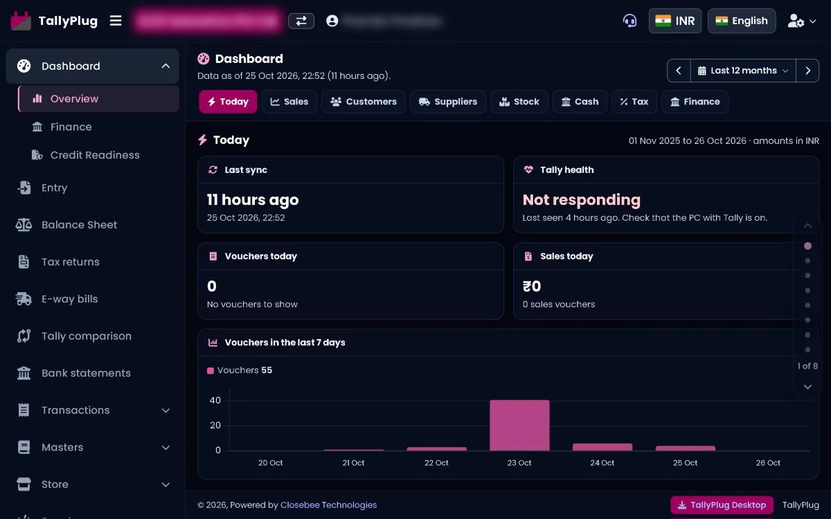Select Overview in the sidebar

click(x=98, y=99)
